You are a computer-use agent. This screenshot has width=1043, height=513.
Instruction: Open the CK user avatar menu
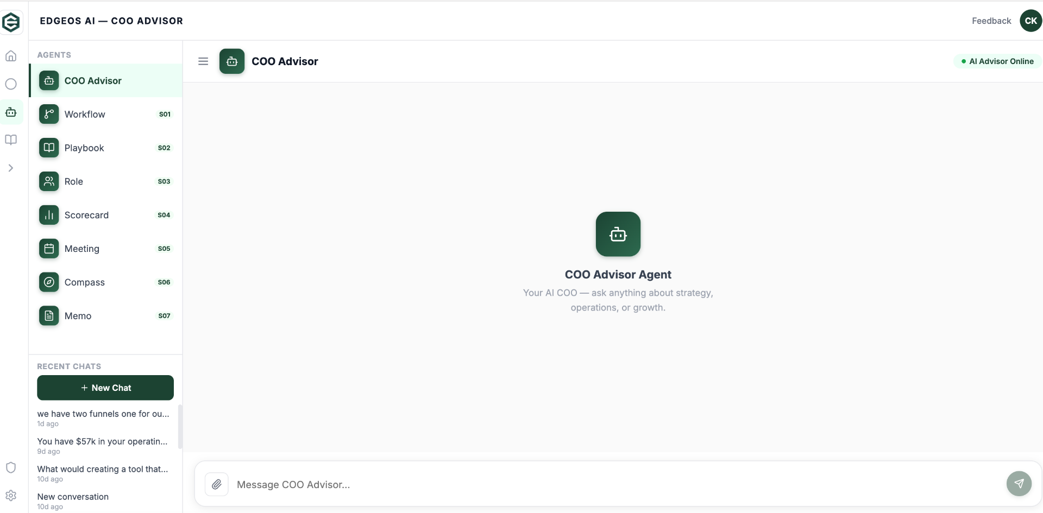coord(1031,21)
